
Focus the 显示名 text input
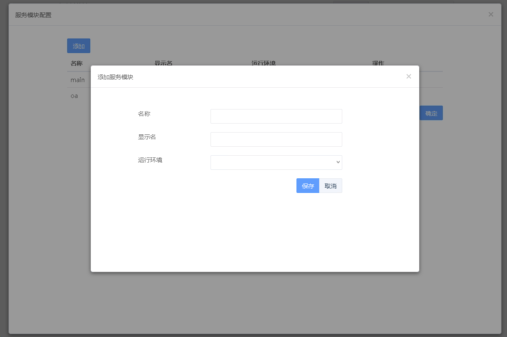pyautogui.click(x=276, y=139)
